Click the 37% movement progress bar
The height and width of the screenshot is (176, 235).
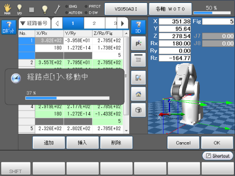coord(68,98)
